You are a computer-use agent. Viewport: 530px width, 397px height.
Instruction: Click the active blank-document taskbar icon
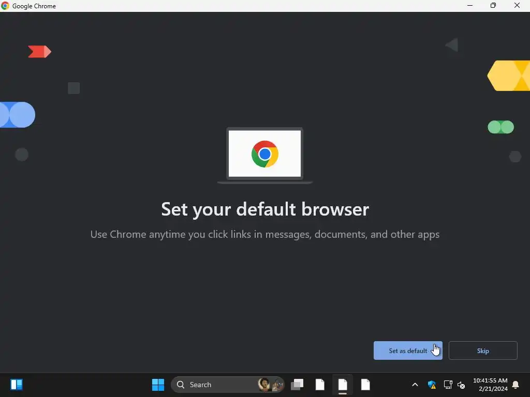343,385
